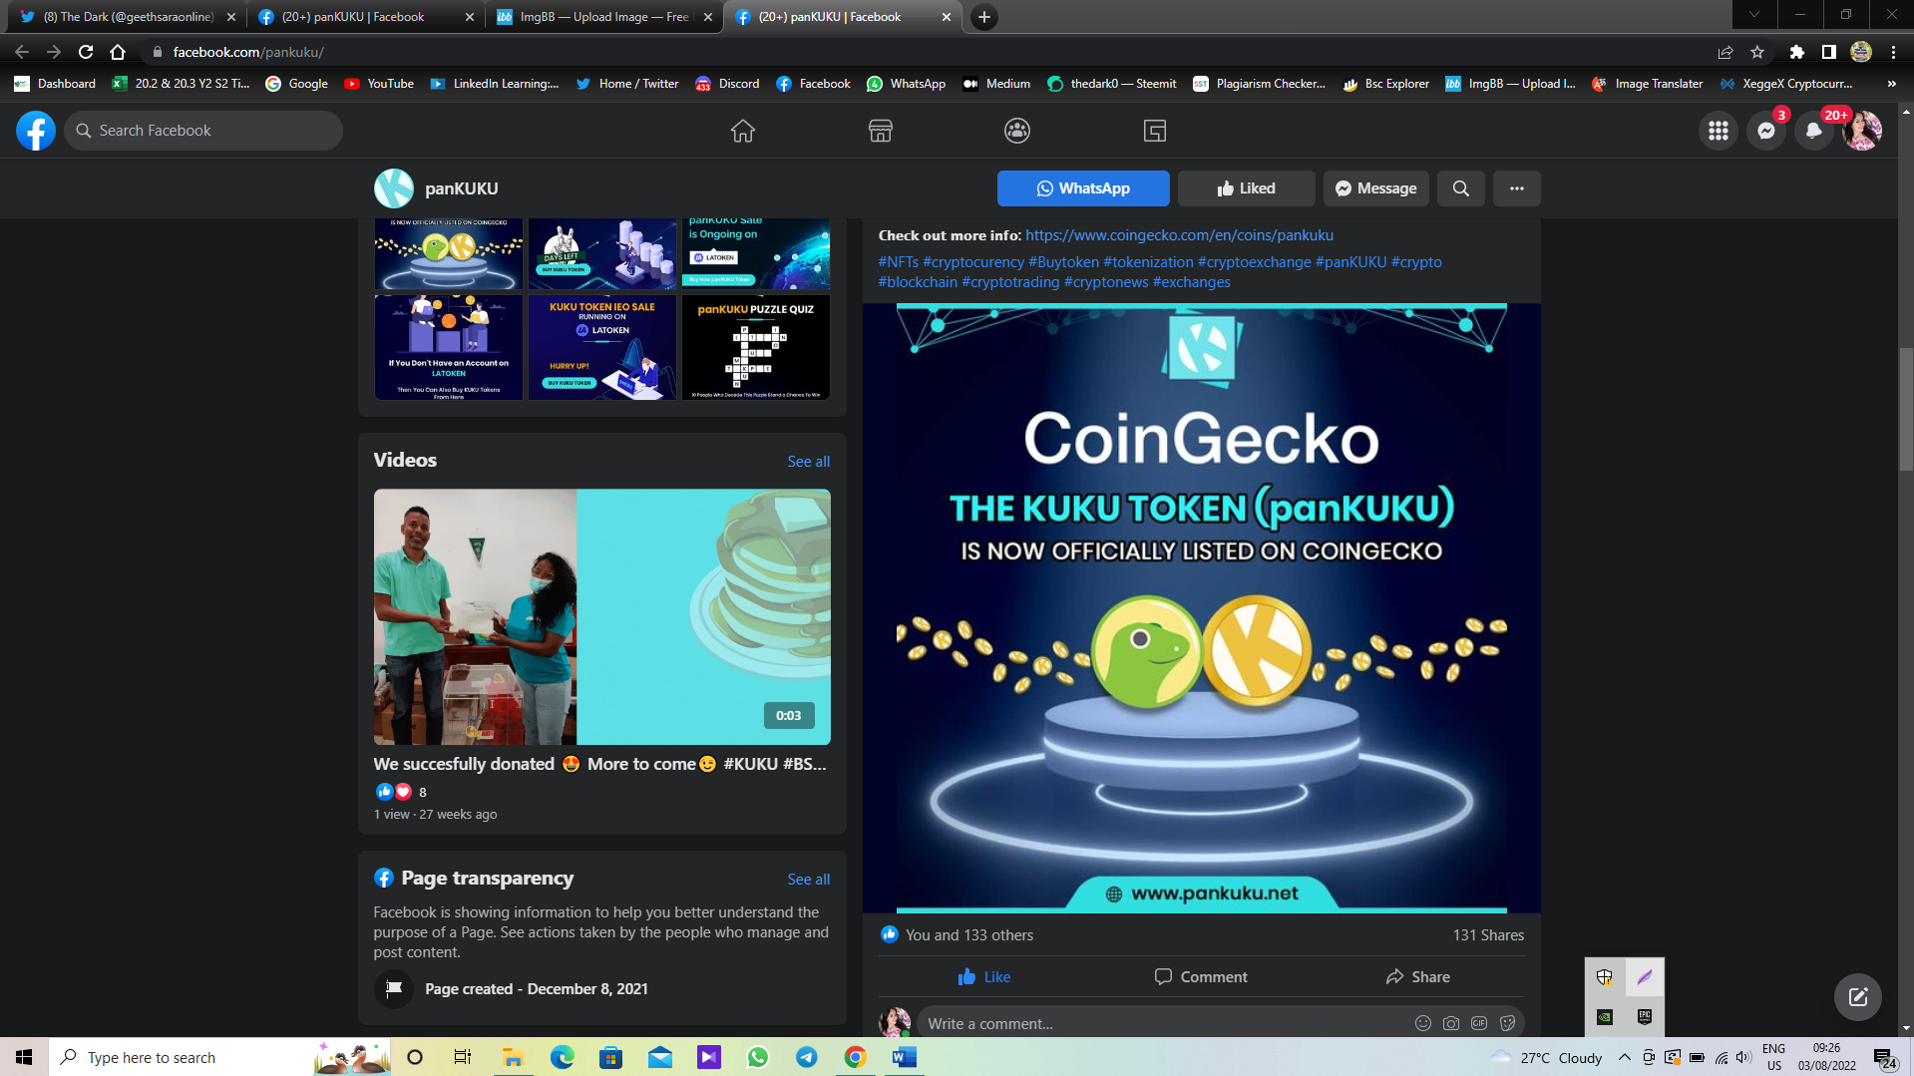The height and width of the screenshot is (1076, 1914).
Task: Open Facebook Gaming/Pages feed icon
Action: 1154,131
